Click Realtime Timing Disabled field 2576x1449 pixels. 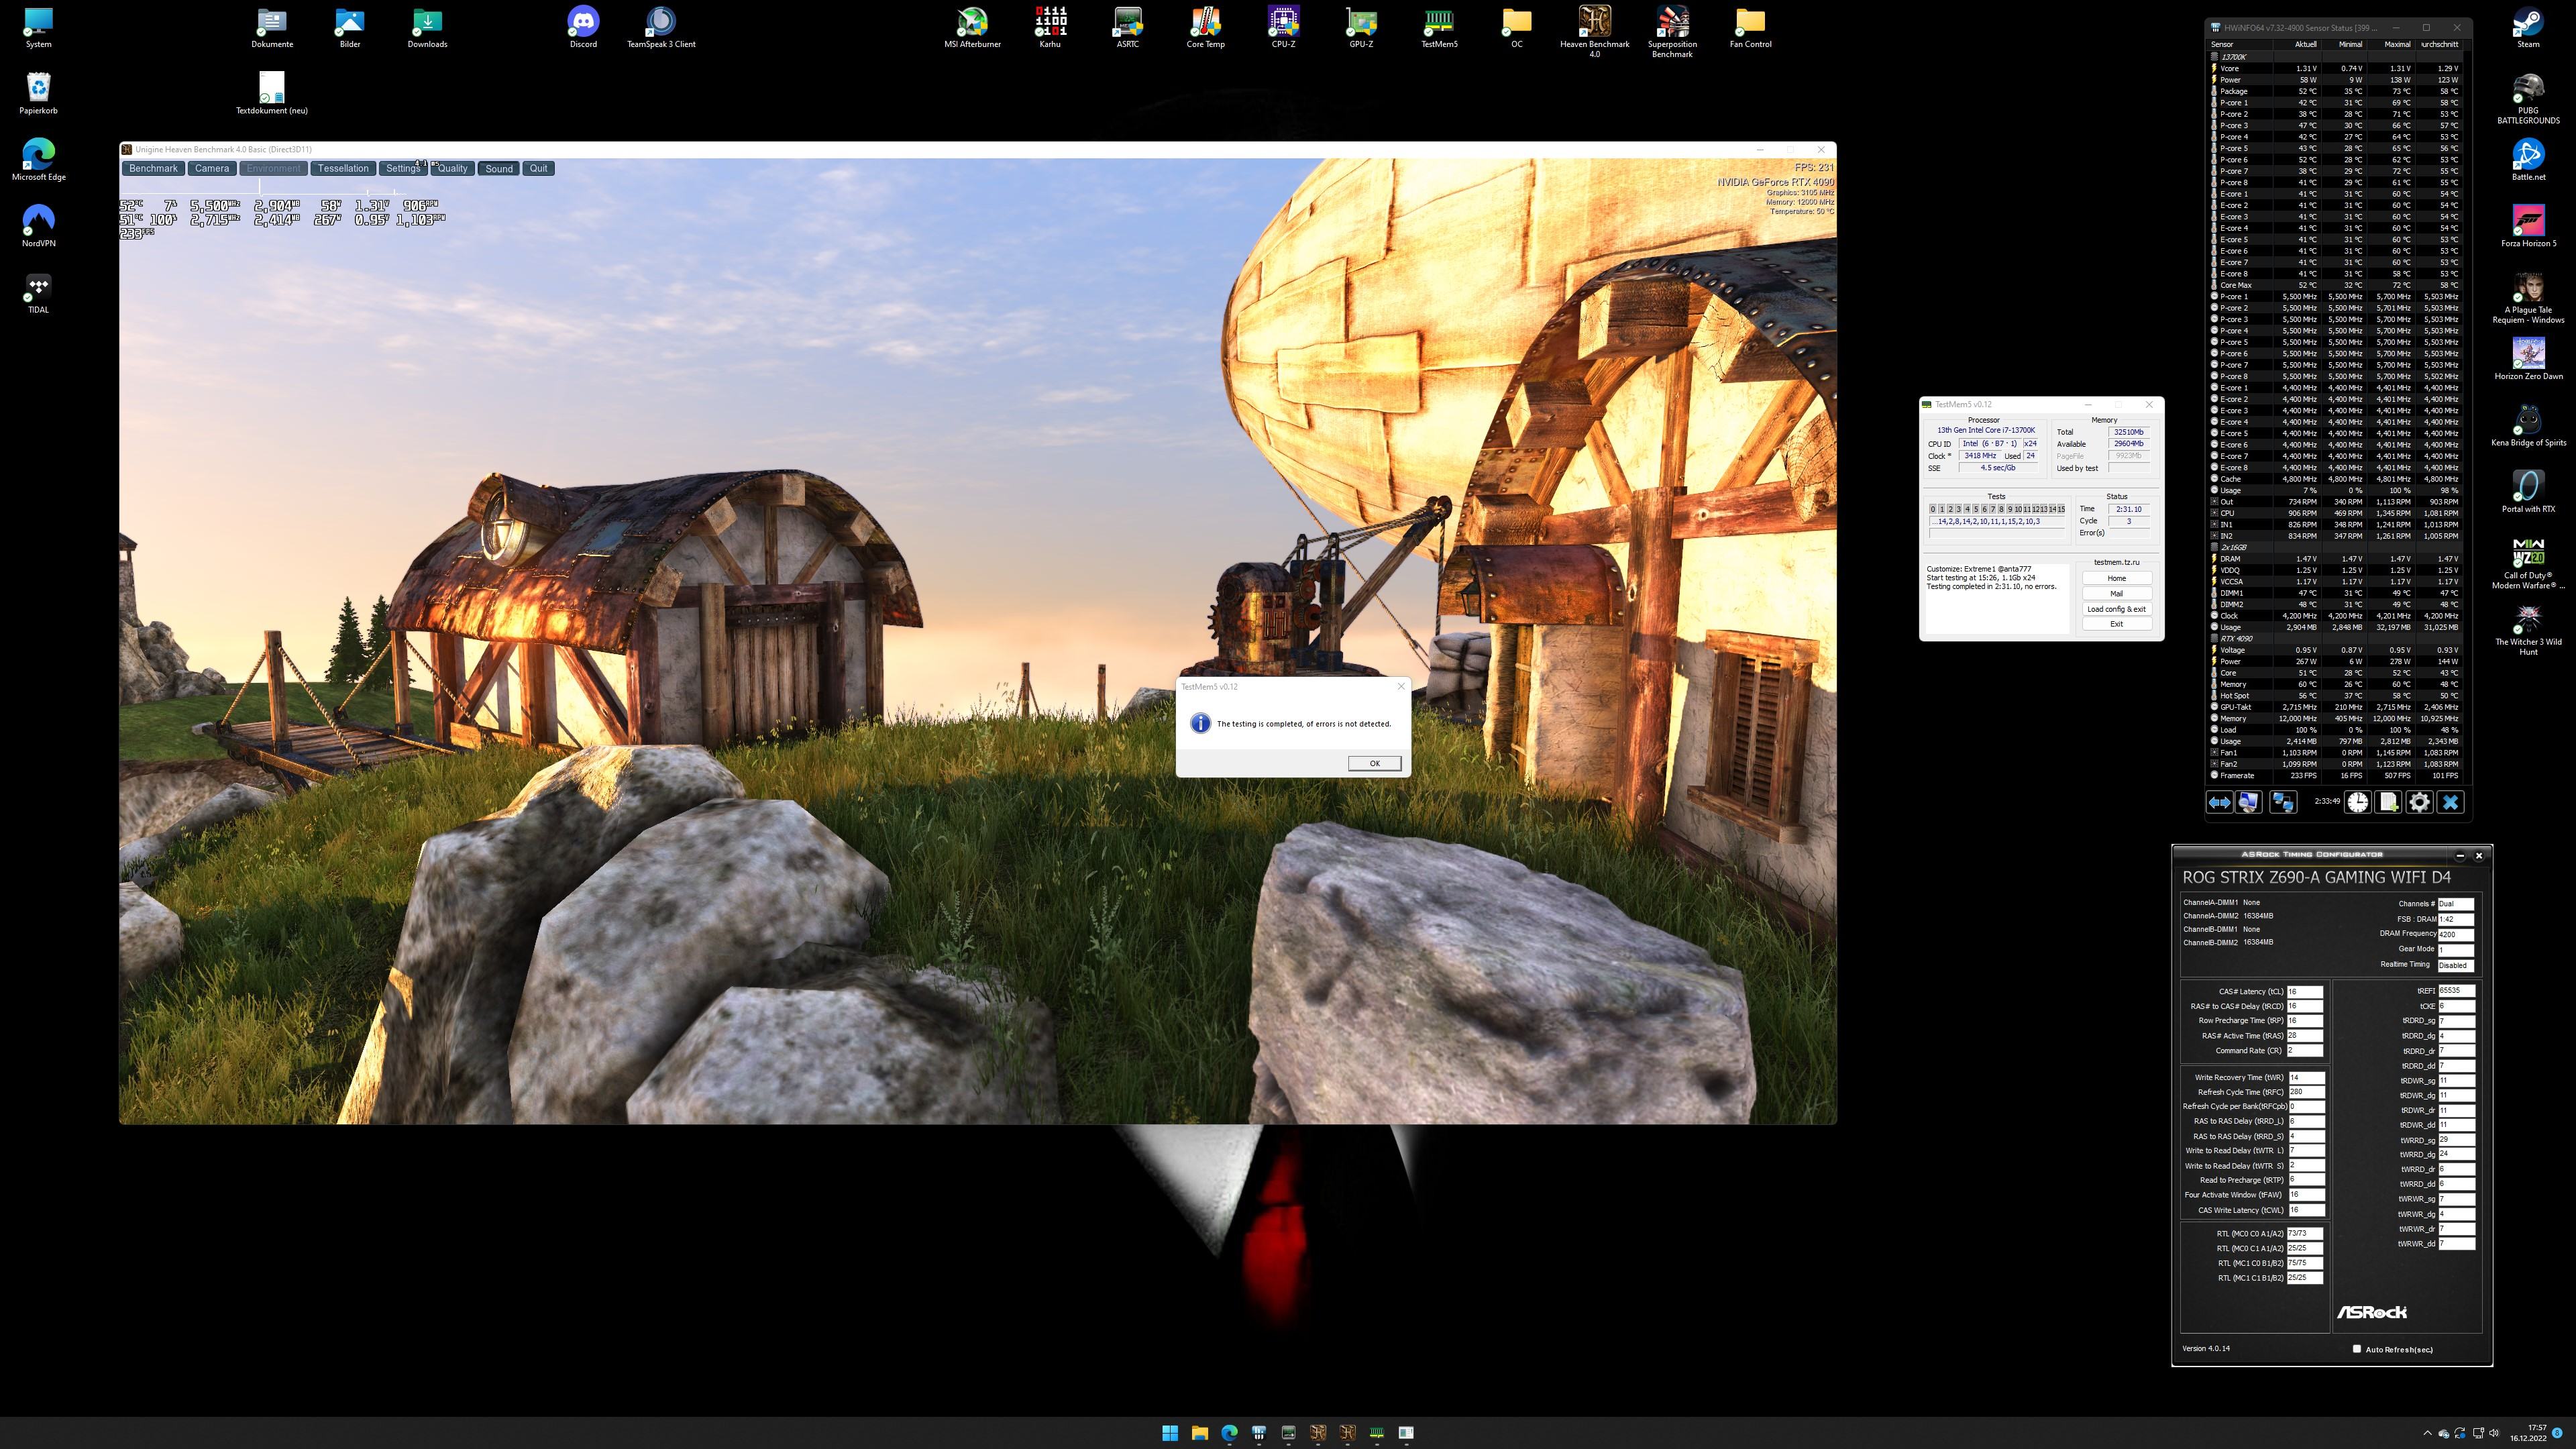[2456, 965]
